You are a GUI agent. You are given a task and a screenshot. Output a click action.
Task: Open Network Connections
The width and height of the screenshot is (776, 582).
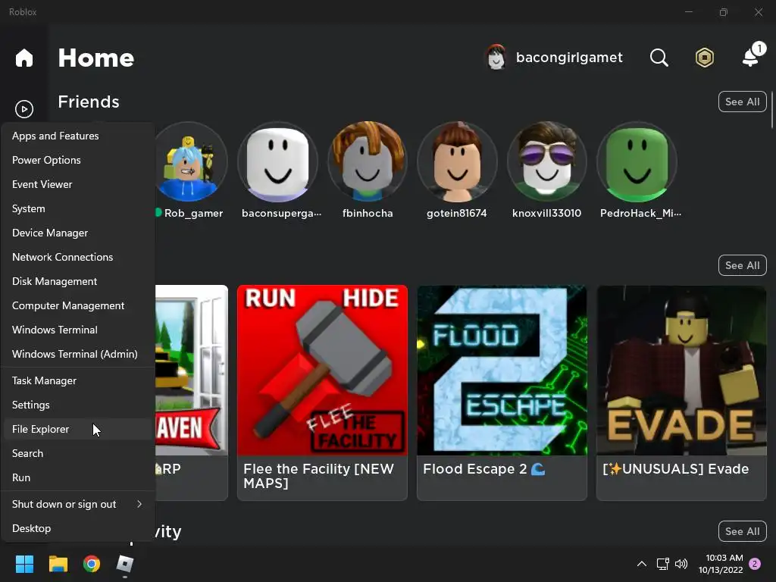coord(78,257)
